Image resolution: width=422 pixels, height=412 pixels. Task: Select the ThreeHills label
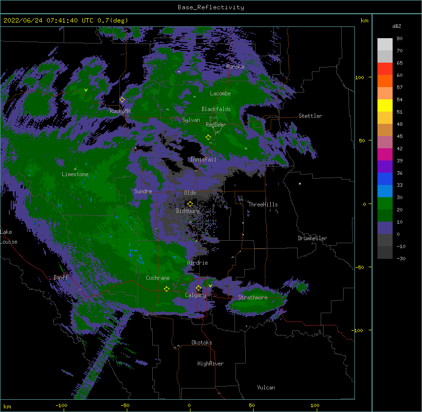[x=263, y=205]
